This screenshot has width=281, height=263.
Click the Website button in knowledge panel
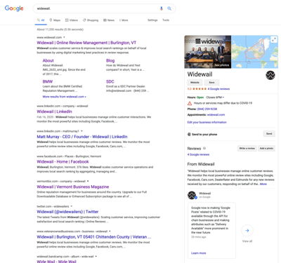coord(195,82)
